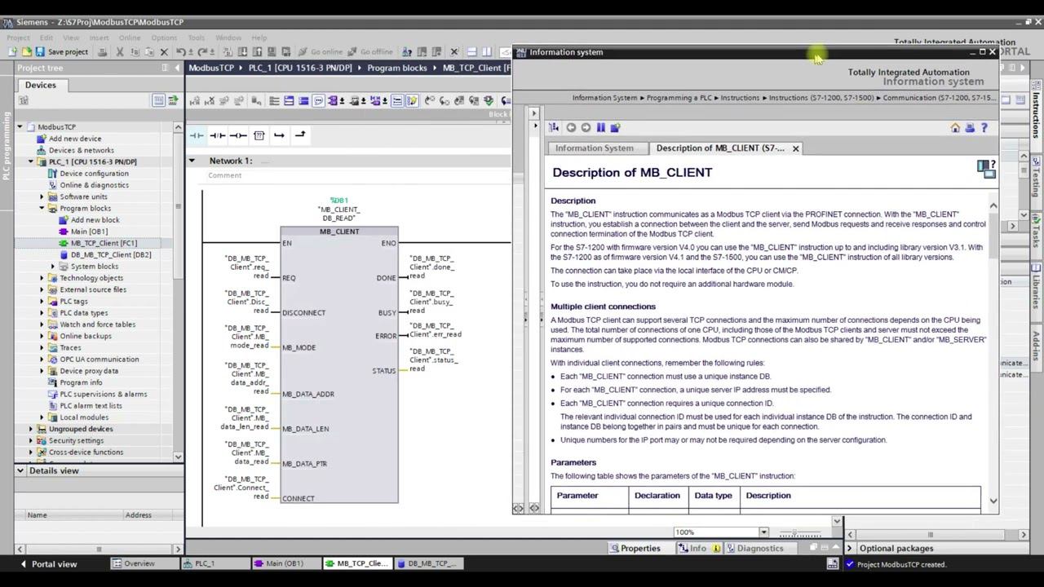Click the bookmarks icon in Information system
This screenshot has width=1044, height=587.
coord(601,128)
